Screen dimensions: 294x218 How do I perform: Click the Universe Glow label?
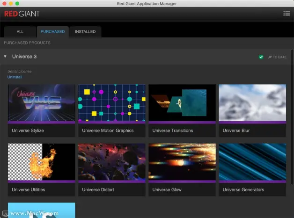(x=167, y=190)
